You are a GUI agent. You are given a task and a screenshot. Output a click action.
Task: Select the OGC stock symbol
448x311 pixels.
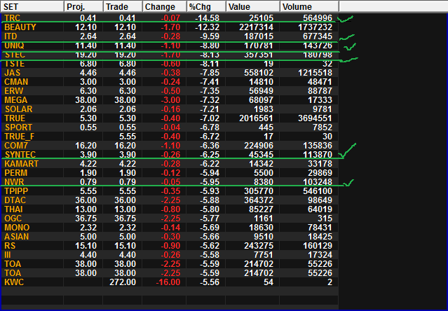(x=13, y=219)
